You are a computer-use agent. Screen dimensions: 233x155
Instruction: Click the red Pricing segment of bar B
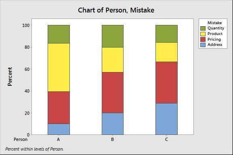[113, 93]
